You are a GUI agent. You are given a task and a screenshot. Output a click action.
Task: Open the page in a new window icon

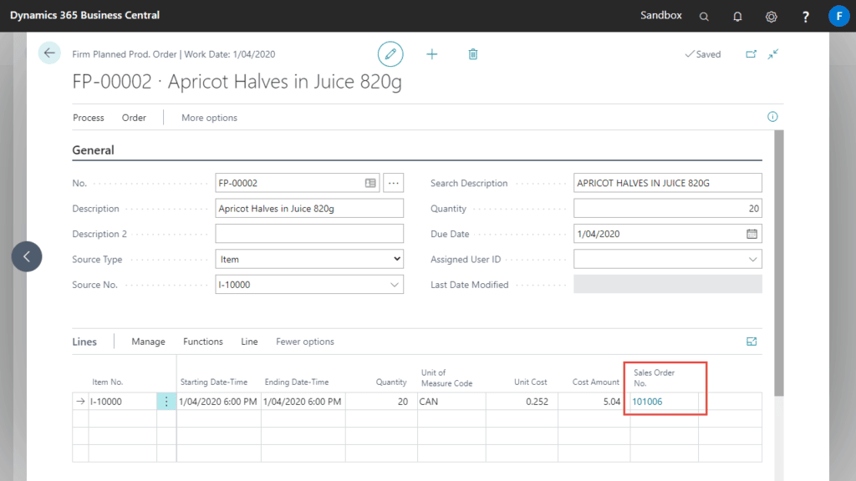coord(752,53)
